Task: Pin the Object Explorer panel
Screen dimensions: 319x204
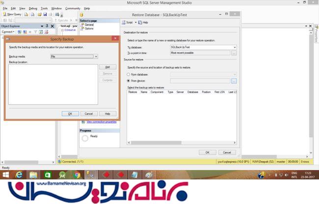Action: pyautogui.click(x=47, y=26)
